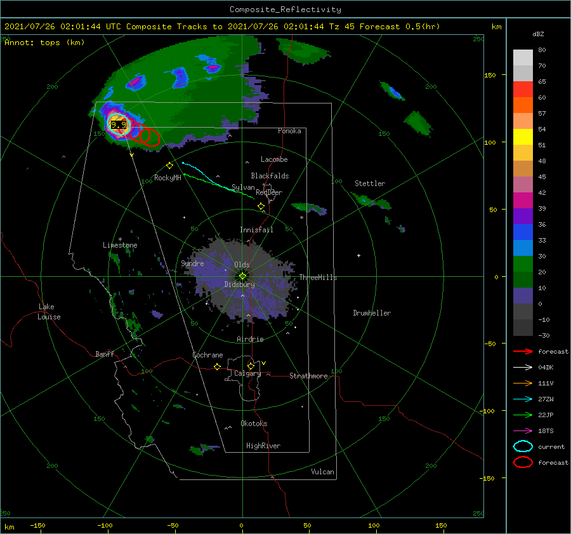Select the red forecast ellipse legend icon

pyautogui.click(x=523, y=462)
